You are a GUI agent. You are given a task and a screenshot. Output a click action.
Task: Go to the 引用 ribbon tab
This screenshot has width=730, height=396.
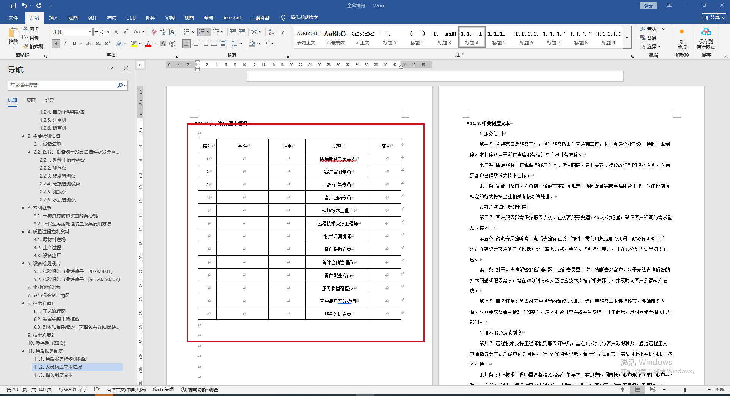[131, 17]
